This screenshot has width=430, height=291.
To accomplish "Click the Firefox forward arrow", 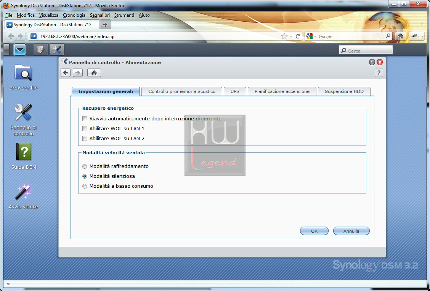I will [x=21, y=36].
